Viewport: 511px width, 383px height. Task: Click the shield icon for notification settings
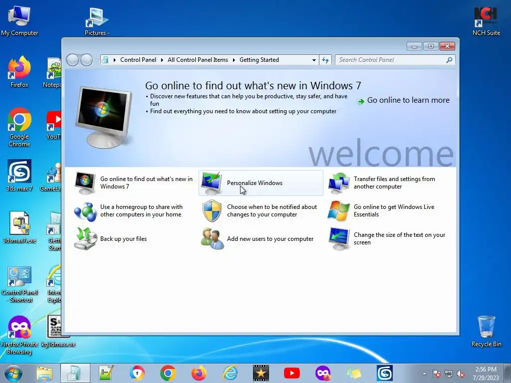click(x=212, y=211)
